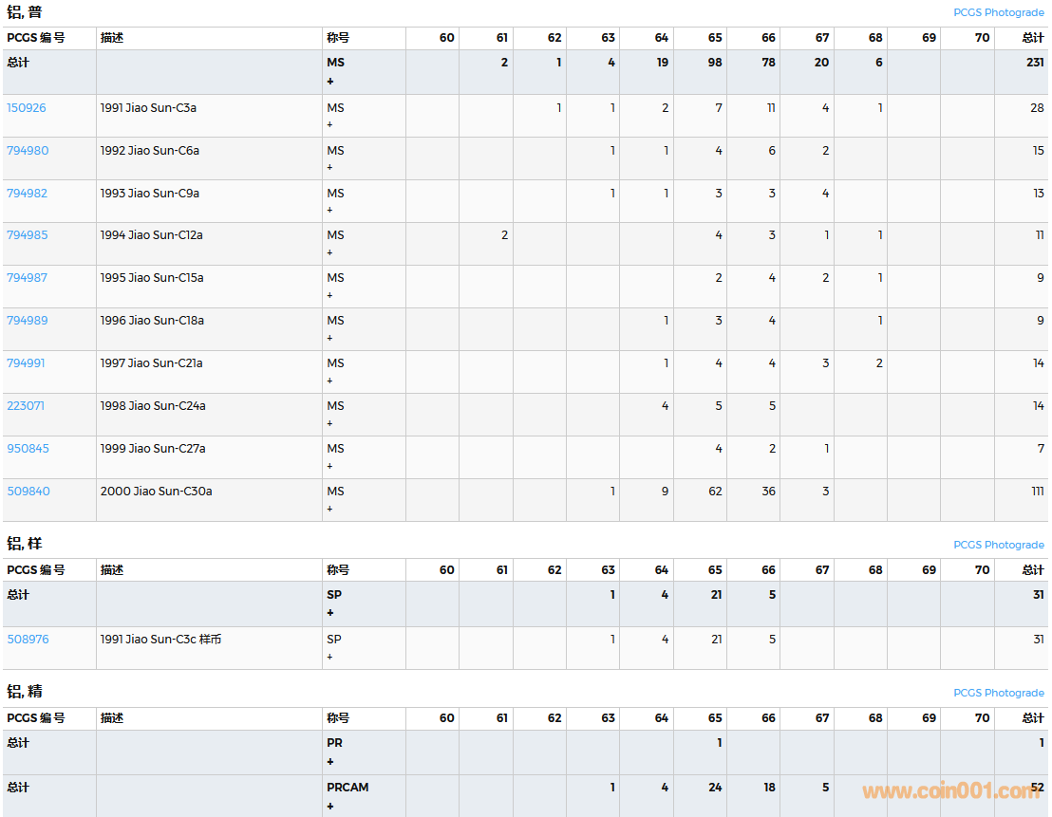Click the 称号 column header in first table
The width and height of the screenshot is (1052, 817).
338,38
